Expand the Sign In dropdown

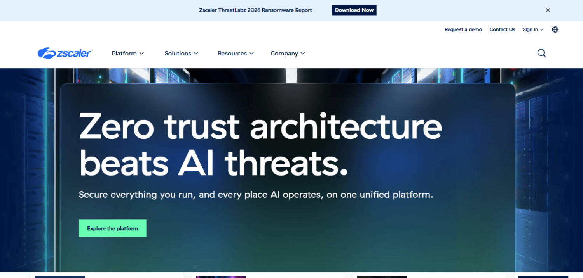(x=533, y=29)
